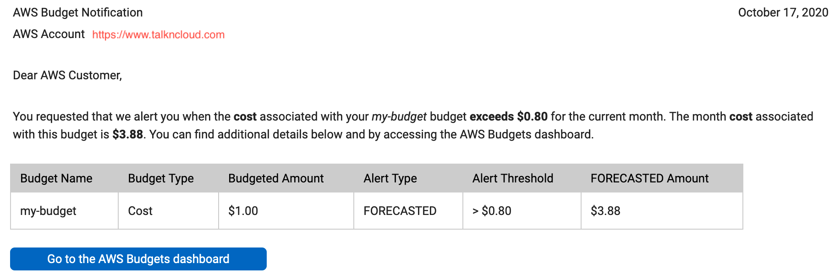Select the > $0.80 threshold cell
This screenshot has width=835, height=275.
click(522, 211)
